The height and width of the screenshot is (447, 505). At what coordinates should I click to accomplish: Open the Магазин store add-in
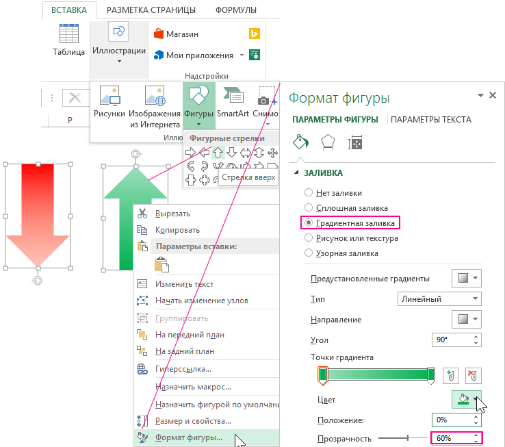click(176, 34)
